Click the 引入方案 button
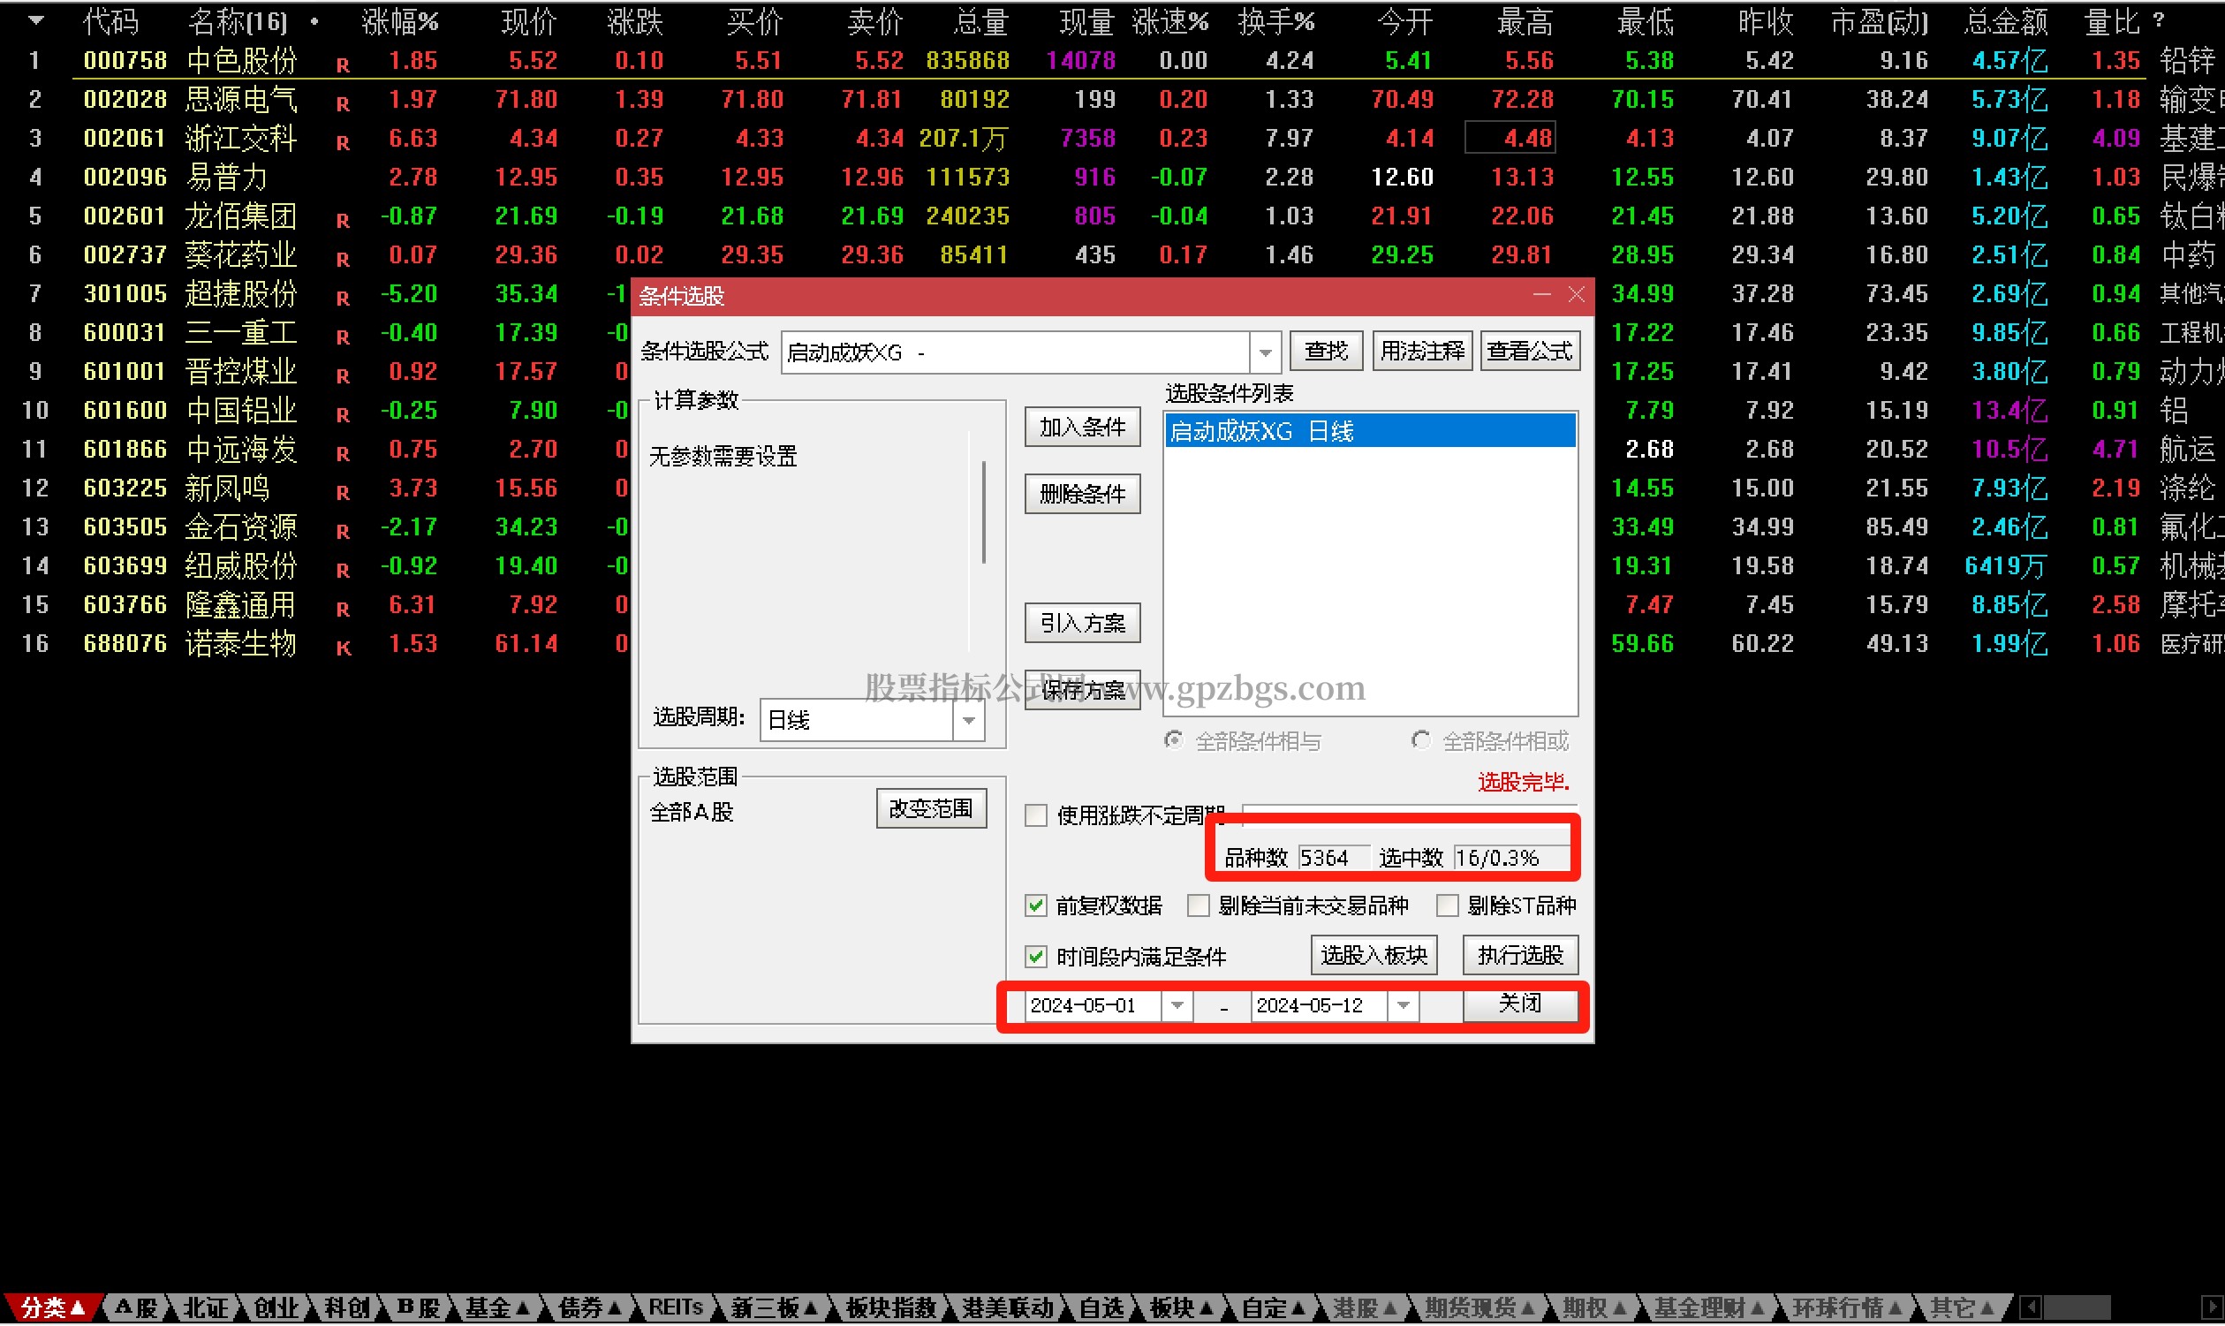The width and height of the screenshot is (2225, 1326). point(1083,623)
